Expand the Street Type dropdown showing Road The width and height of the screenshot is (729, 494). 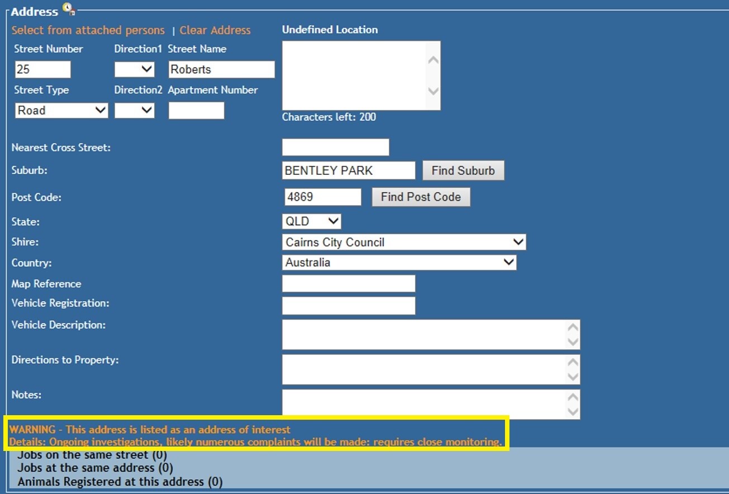coord(61,110)
